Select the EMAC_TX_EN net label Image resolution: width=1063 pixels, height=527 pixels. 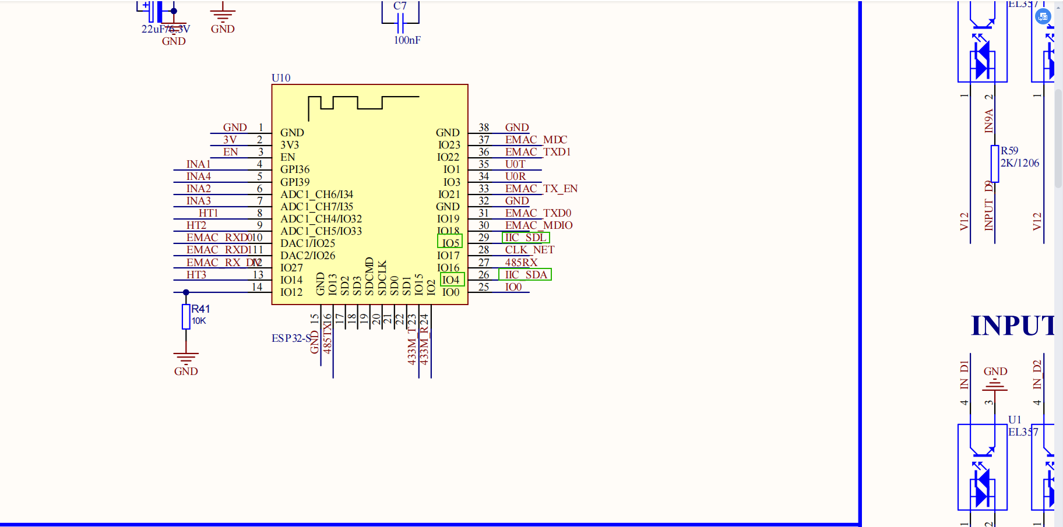tap(541, 189)
